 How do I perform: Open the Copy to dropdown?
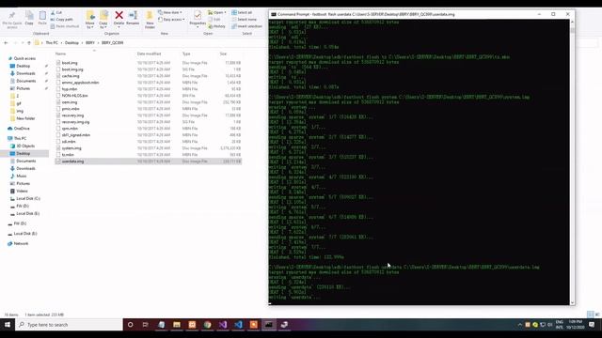pos(103,20)
